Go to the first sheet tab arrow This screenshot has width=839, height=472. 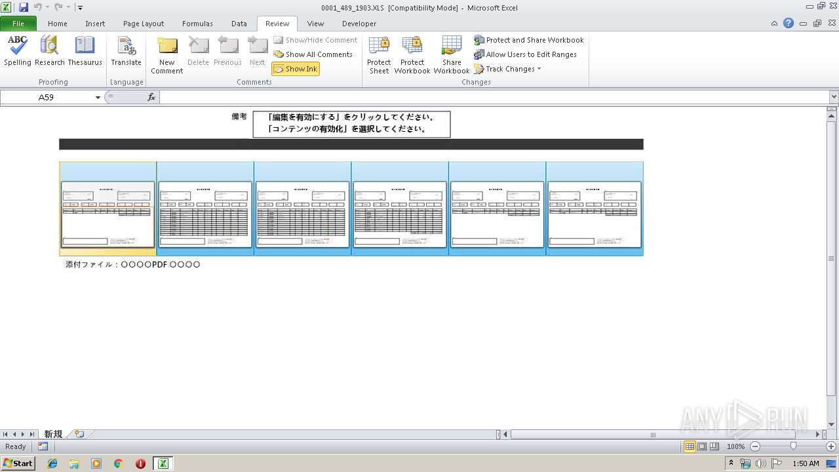pos(5,434)
